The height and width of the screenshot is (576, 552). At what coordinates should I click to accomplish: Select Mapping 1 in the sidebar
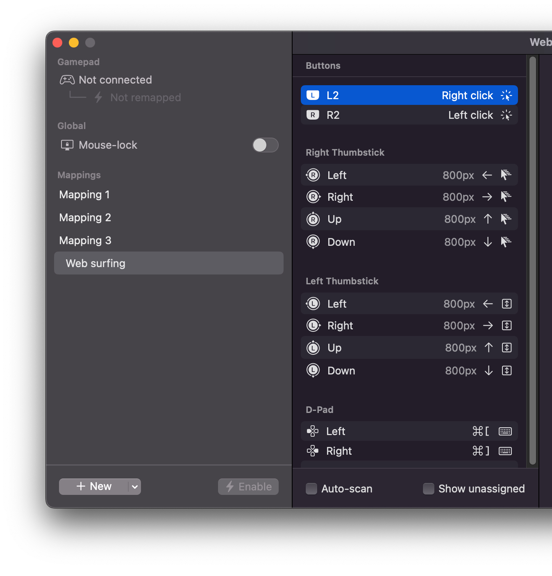(x=169, y=195)
